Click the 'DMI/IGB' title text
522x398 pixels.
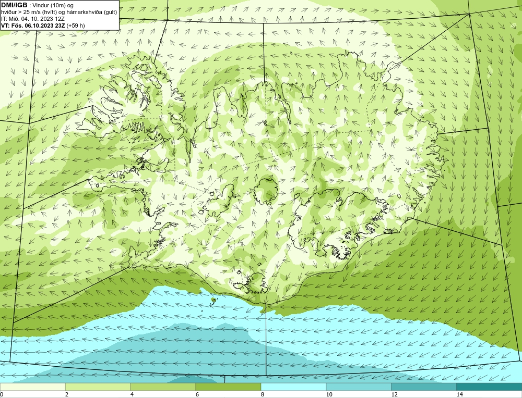point(14,5)
